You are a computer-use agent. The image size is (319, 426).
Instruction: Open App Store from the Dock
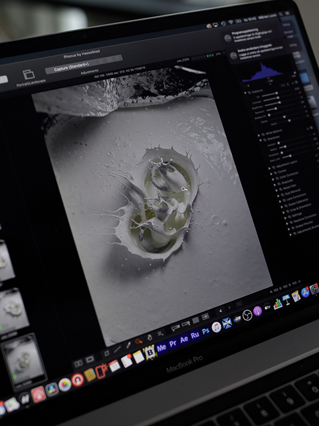tap(305, 292)
